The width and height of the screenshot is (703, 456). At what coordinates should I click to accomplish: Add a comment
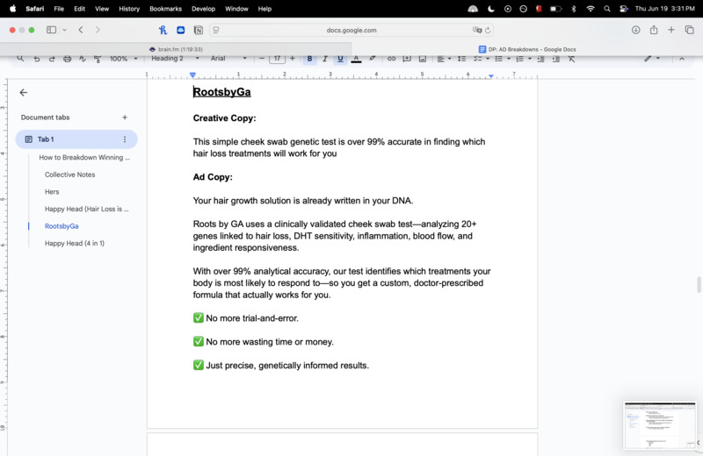(407, 59)
